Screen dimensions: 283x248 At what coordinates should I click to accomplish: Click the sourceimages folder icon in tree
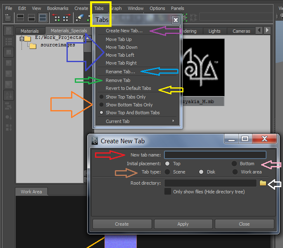pyautogui.click(x=33, y=46)
